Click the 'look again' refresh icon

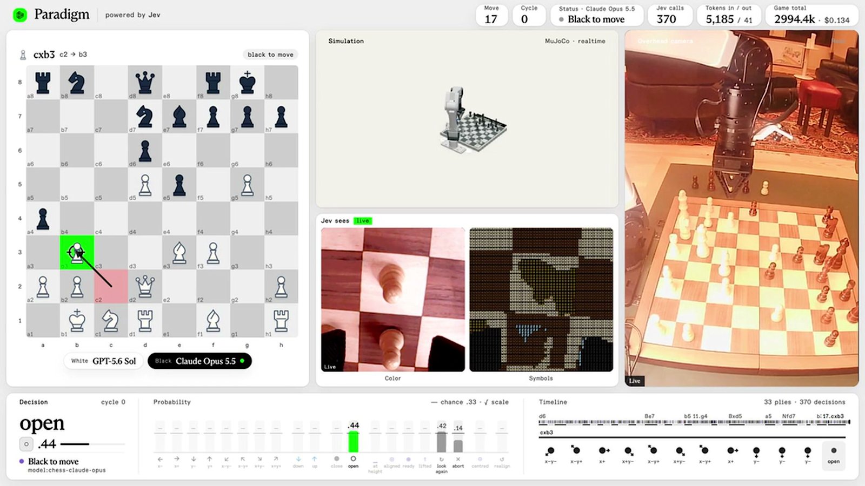pos(442,460)
